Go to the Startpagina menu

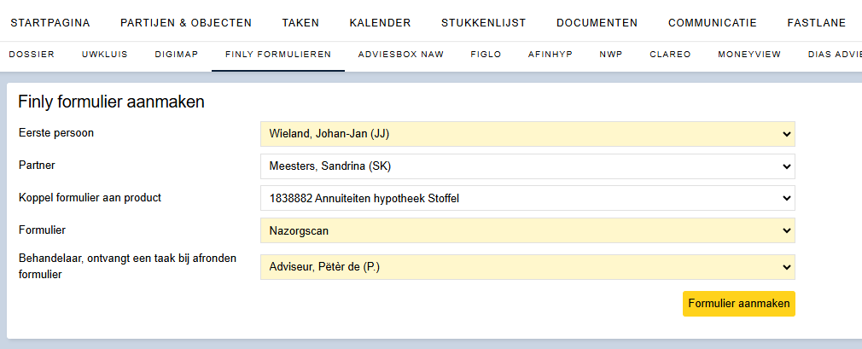[50, 23]
